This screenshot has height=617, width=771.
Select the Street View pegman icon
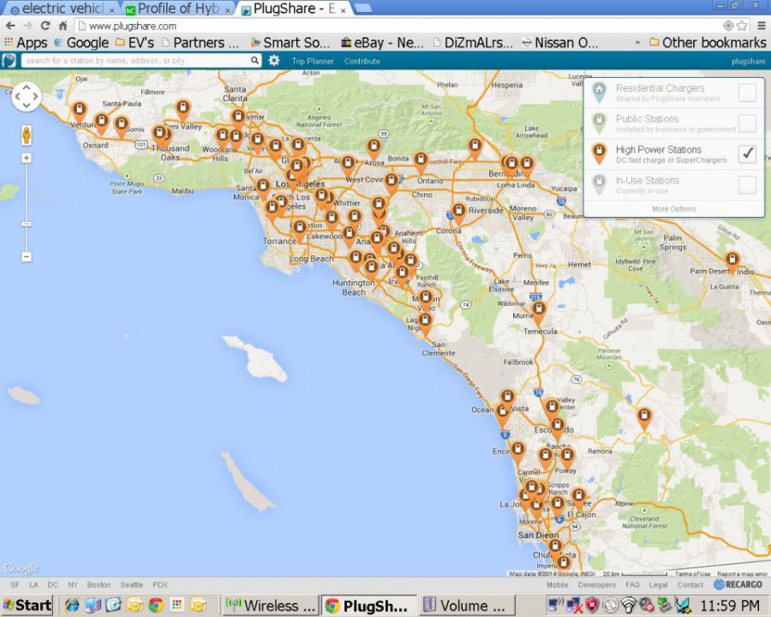tap(27, 135)
